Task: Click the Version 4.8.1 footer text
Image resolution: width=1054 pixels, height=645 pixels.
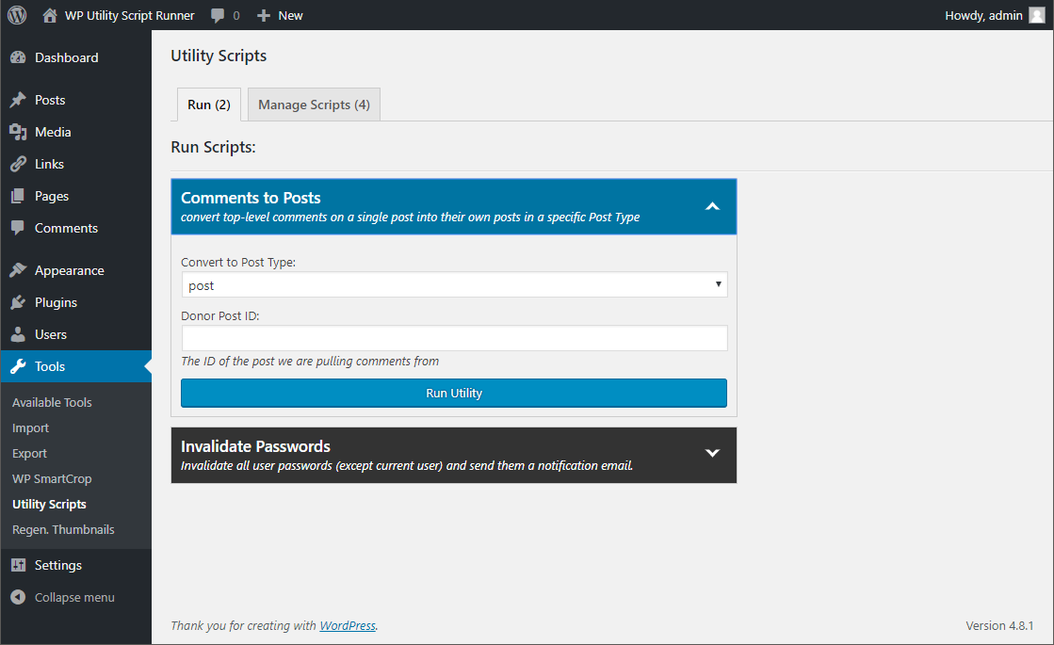Action: coord(999,625)
